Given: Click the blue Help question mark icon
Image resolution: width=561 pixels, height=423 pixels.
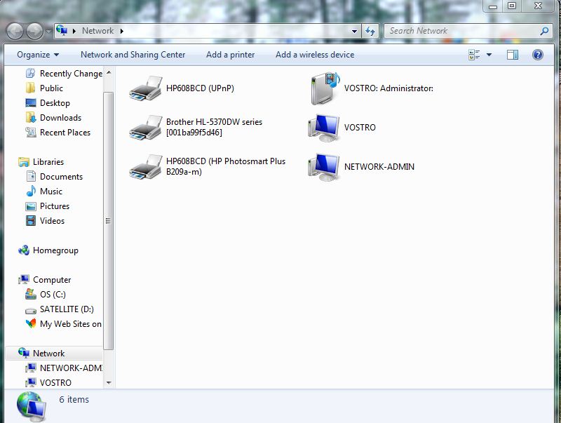Looking at the screenshot, I should point(536,55).
